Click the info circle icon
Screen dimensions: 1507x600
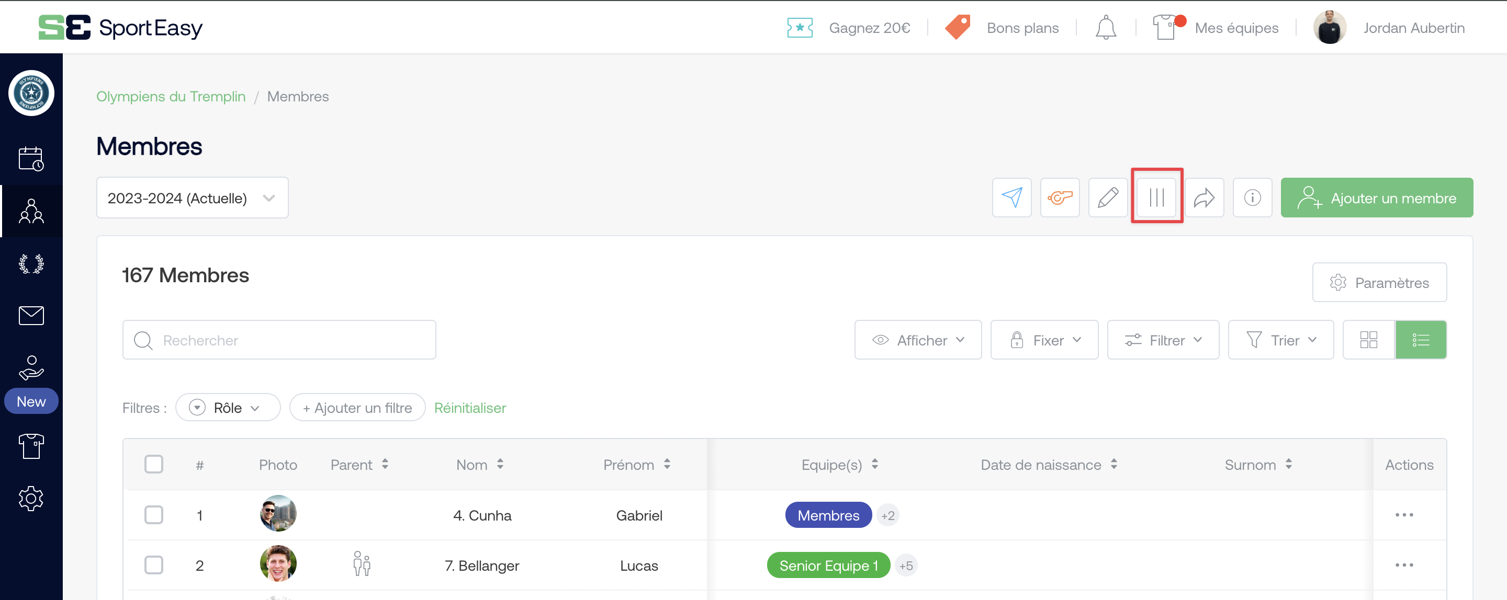(1252, 198)
